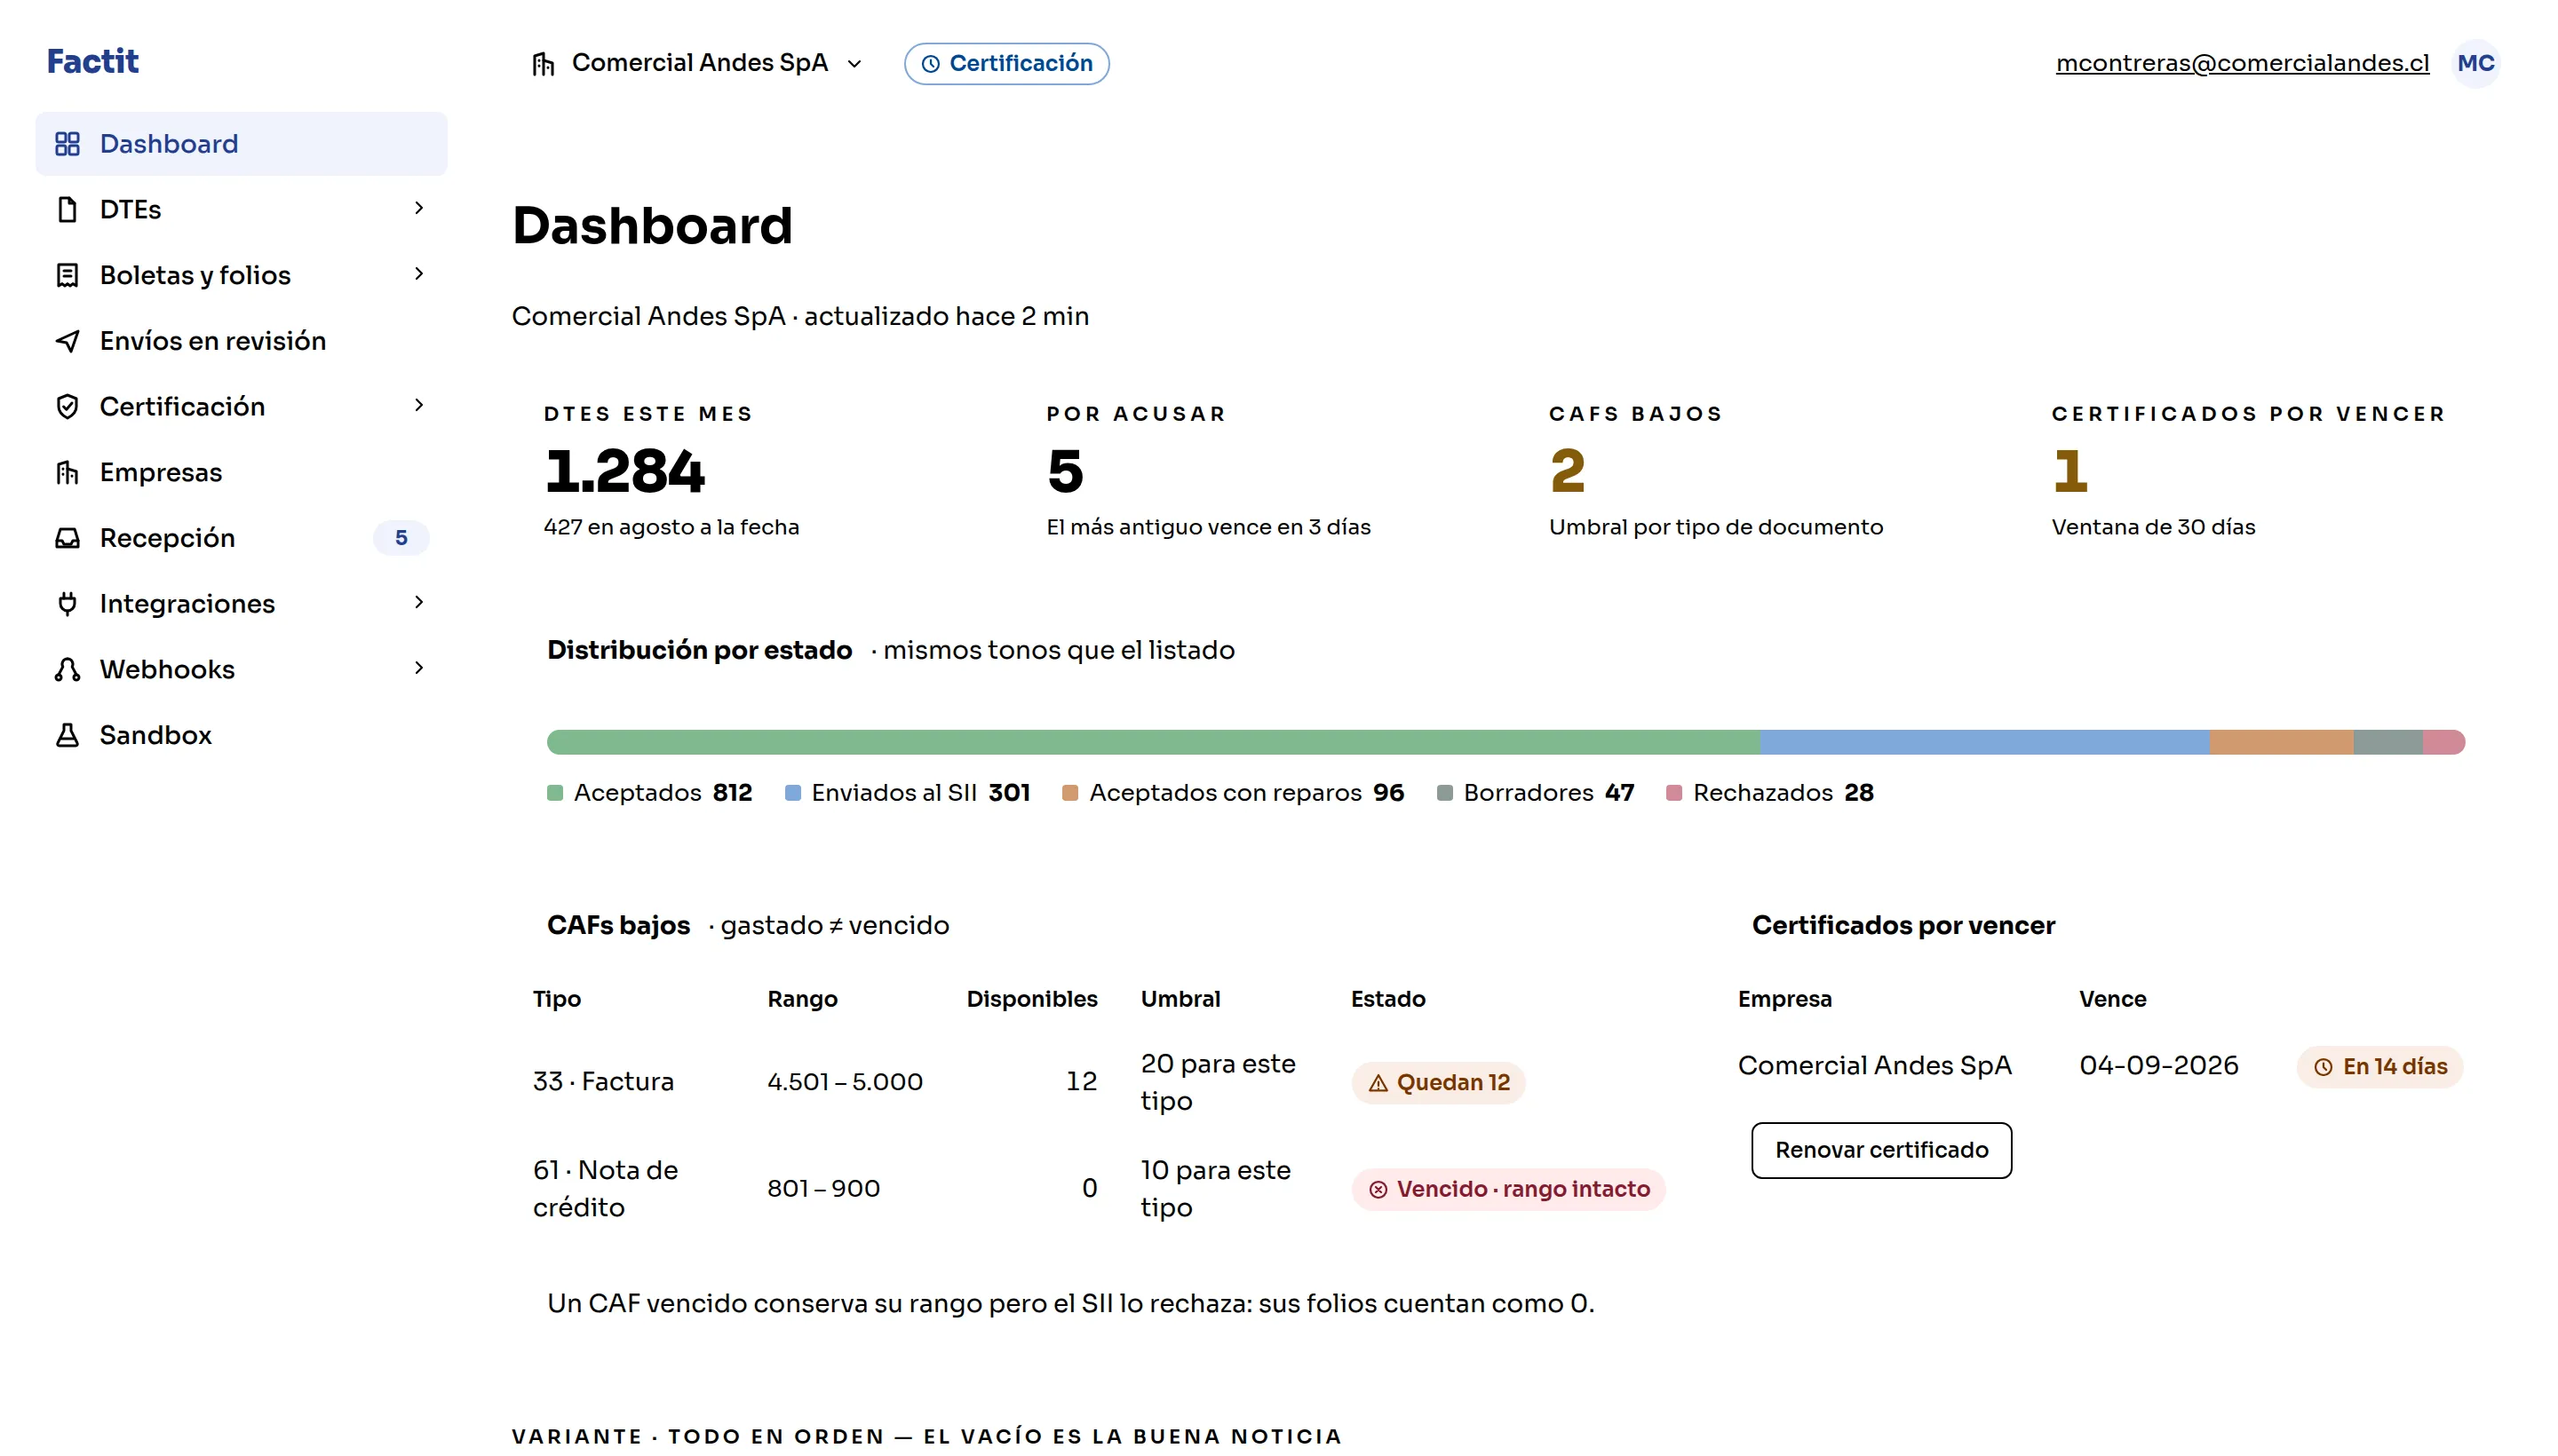2558x1456 pixels.
Task: Go to Dashboard in the sidebar
Action: pos(241,144)
